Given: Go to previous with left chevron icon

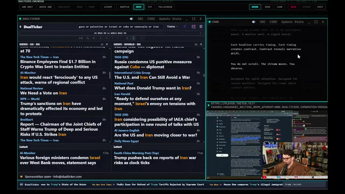Looking at the screenshot, I should [112, 38].
